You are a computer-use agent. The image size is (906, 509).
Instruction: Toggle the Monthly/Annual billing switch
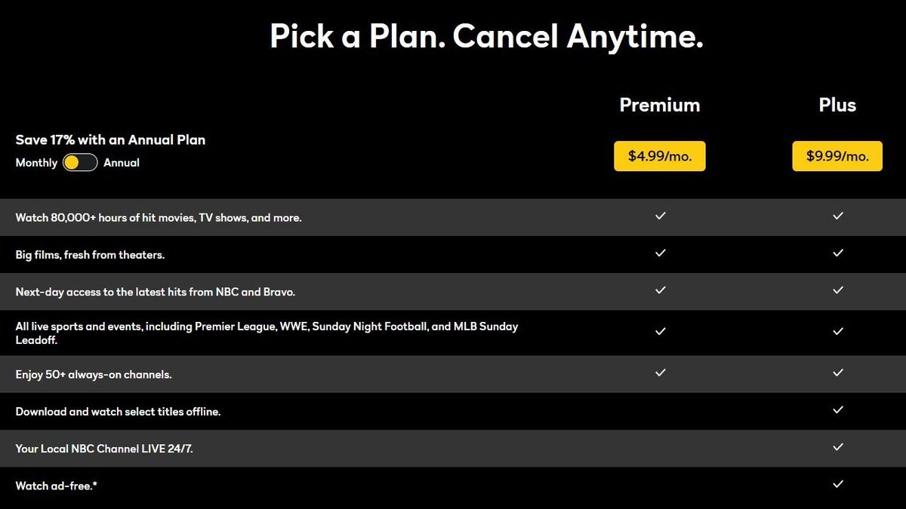80,163
